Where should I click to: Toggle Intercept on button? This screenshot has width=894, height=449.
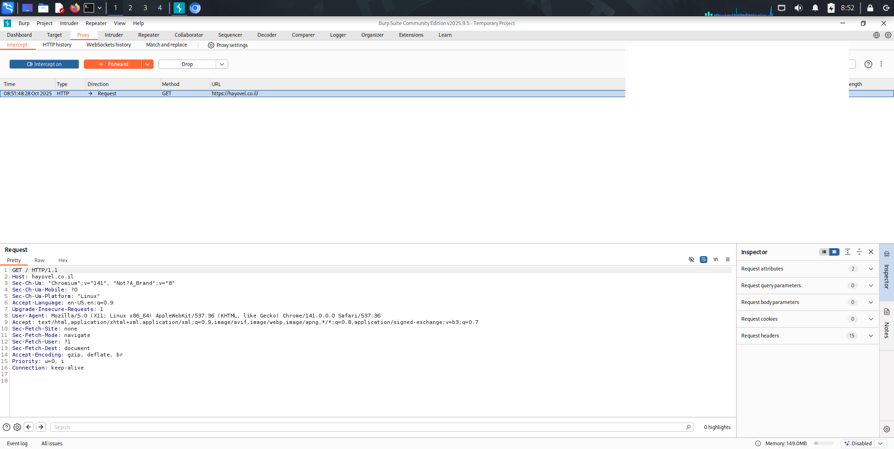(44, 64)
